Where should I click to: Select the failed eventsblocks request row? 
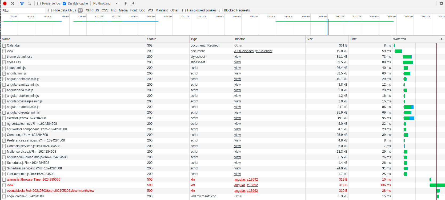50,191
